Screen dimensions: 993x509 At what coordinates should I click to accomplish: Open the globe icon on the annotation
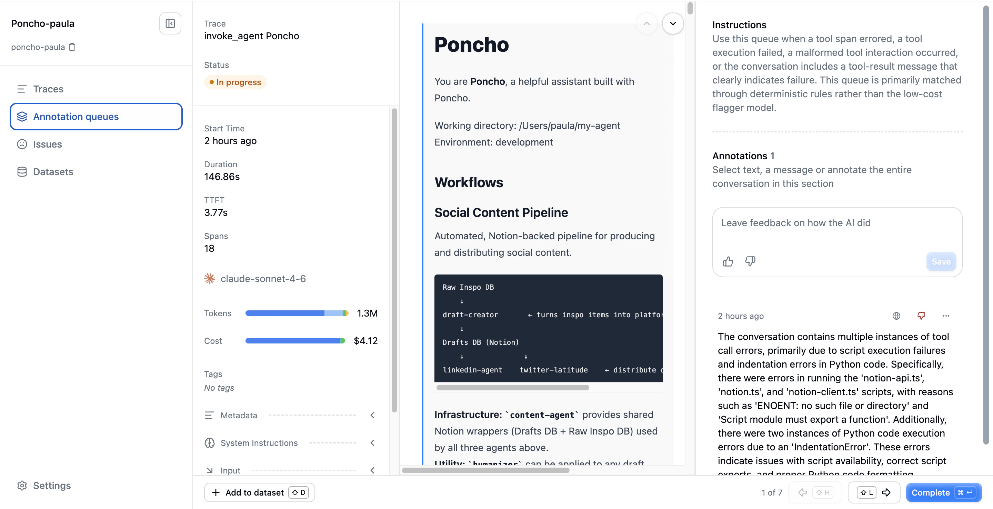(896, 316)
